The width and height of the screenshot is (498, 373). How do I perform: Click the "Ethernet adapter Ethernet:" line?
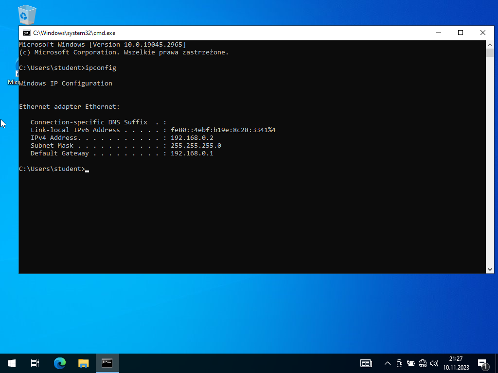point(69,107)
